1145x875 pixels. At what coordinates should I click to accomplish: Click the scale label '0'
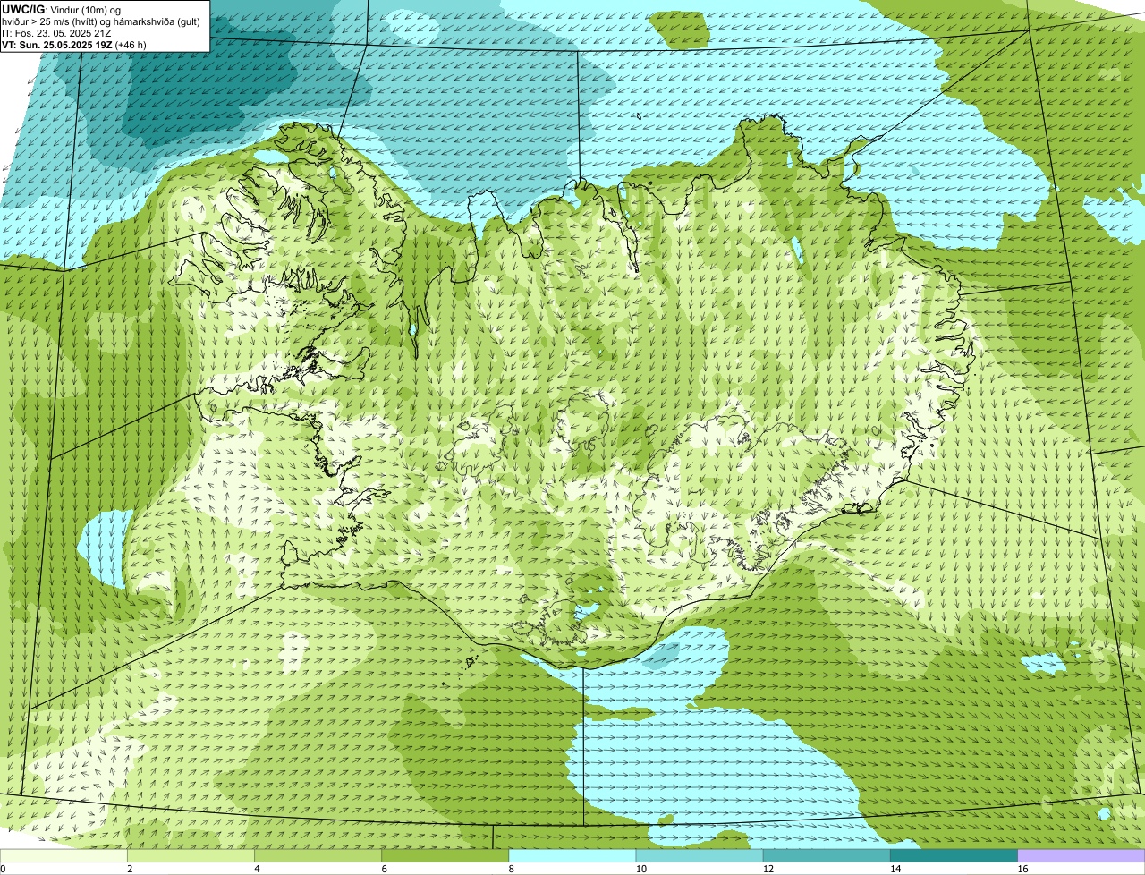3,869
